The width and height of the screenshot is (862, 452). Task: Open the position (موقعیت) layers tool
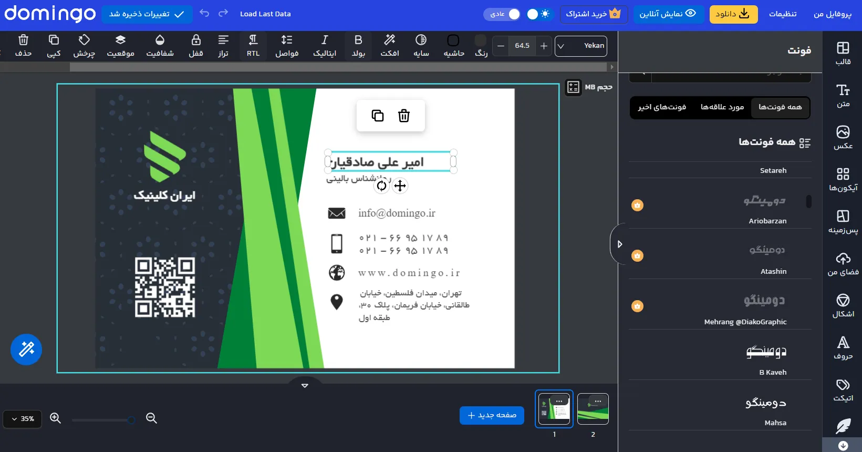point(120,46)
